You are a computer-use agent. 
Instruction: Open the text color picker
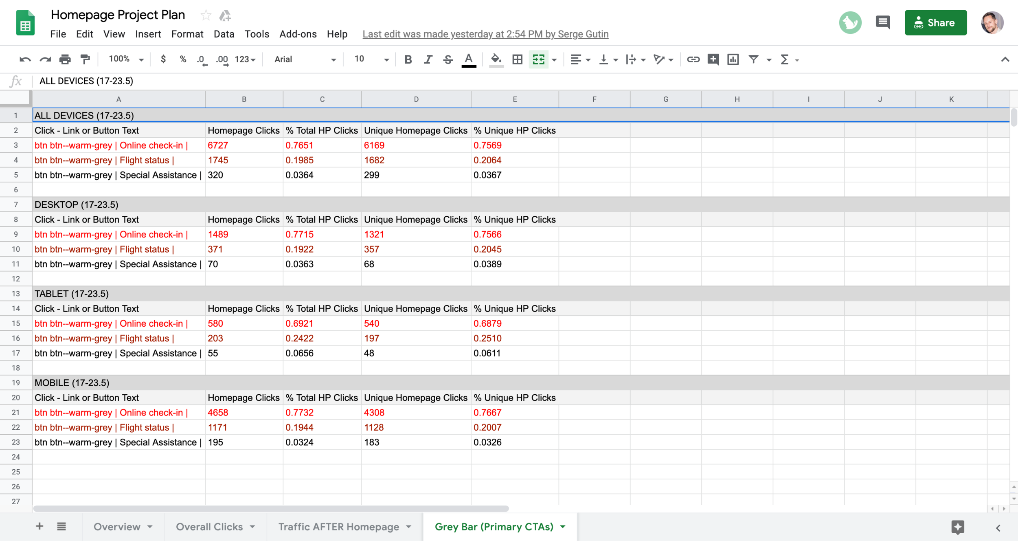(x=469, y=60)
